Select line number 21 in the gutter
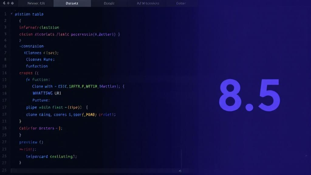Screen dimensions: 311x175 [x=5, y=121]
